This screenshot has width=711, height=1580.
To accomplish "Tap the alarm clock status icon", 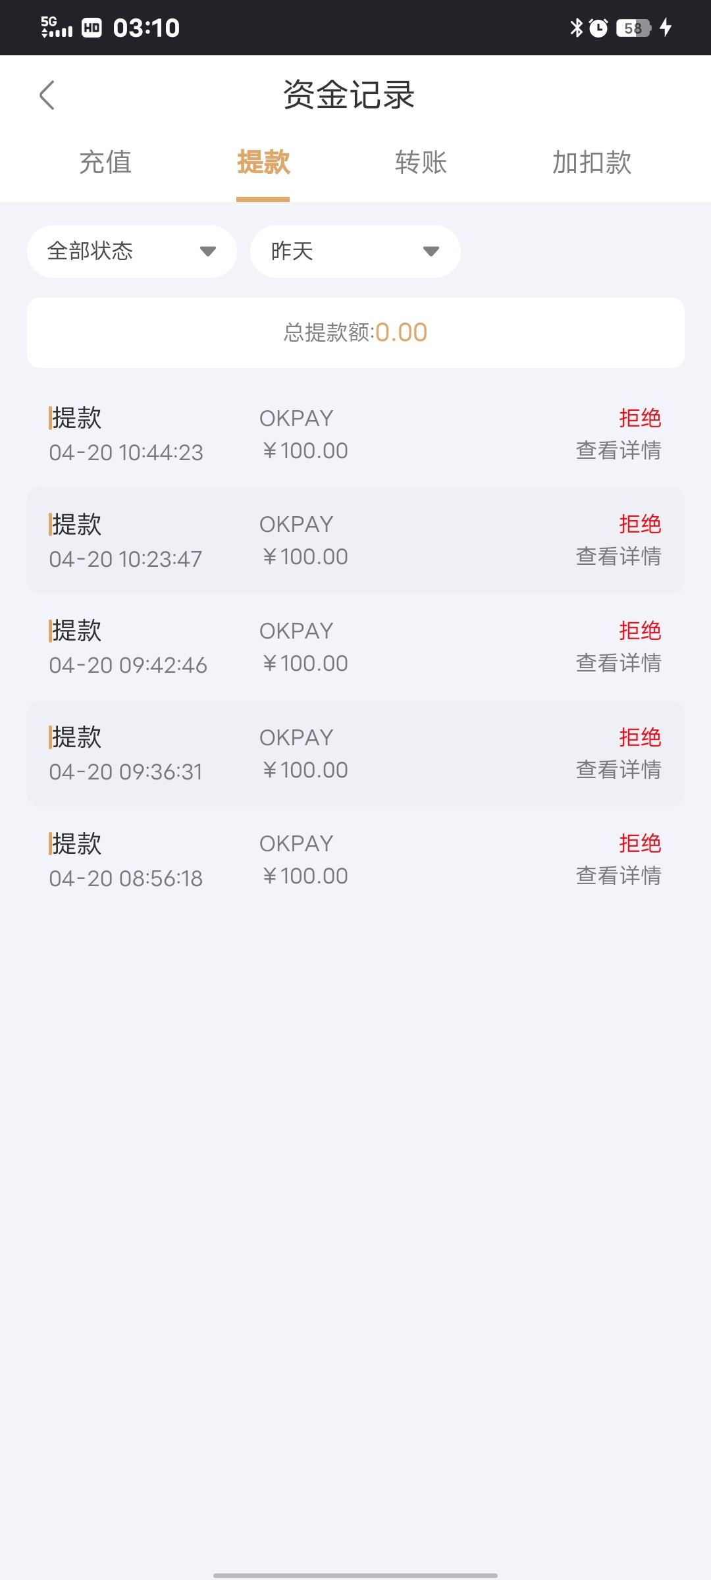I will tap(598, 28).
